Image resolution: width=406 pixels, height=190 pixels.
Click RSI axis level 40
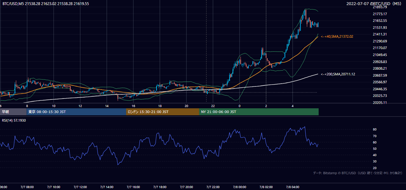click(375, 155)
